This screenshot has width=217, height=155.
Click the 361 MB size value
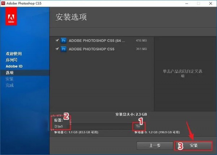[x=141, y=49]
